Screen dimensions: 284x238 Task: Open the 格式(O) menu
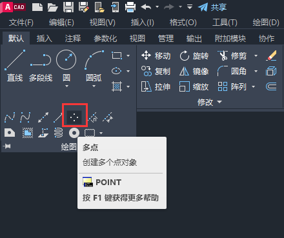click(x=183, y=23)
